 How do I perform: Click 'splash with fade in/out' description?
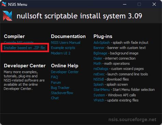coord(131,42)
